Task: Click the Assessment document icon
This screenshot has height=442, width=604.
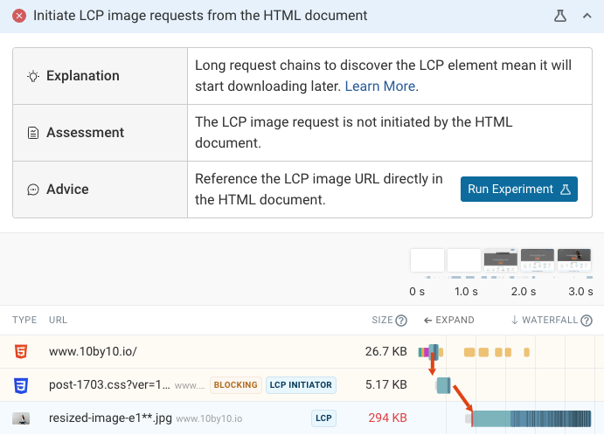Action: 33,133
